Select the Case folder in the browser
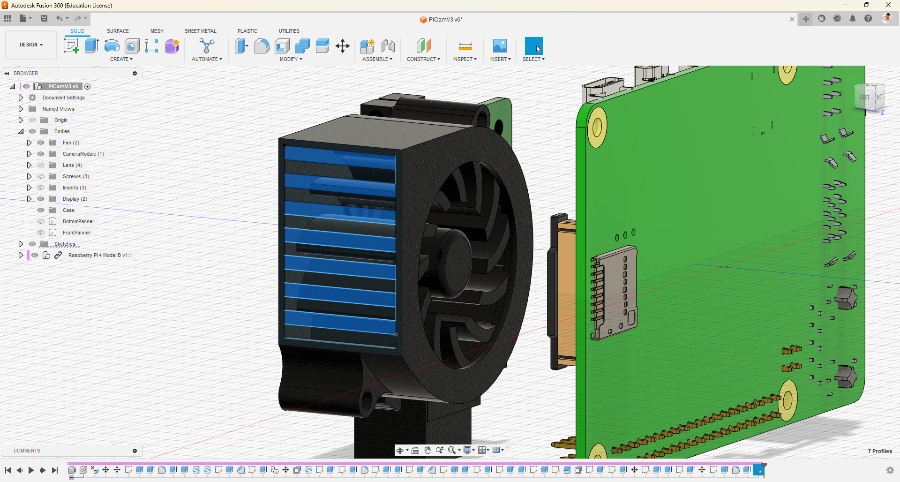The width and height of the screenshot is (900, 482). point(68,210)
